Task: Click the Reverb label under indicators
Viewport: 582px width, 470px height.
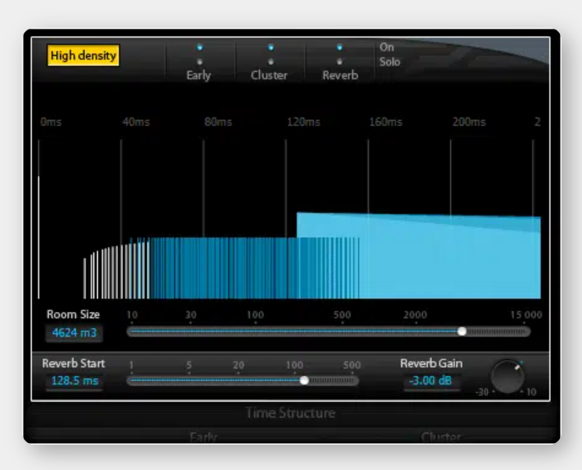Action: click(340, 75)
